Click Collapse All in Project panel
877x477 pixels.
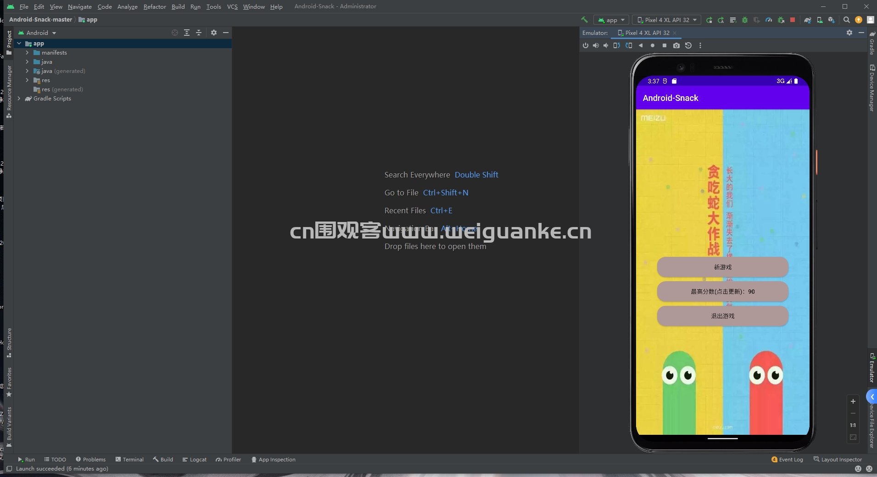pos(199,33)
